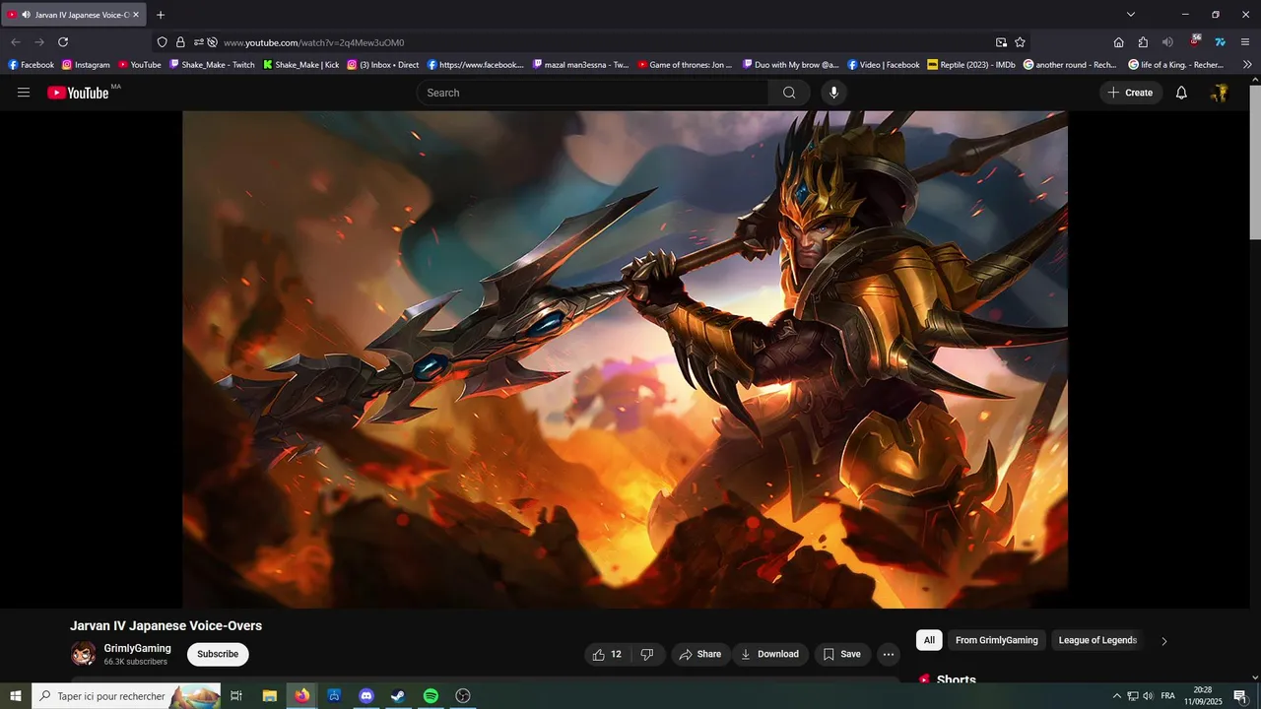Image resolution: width=1261 pixels, height=709 pixels.
Task: Bookmark this page with the star
Action: [x=1021, y=42]
